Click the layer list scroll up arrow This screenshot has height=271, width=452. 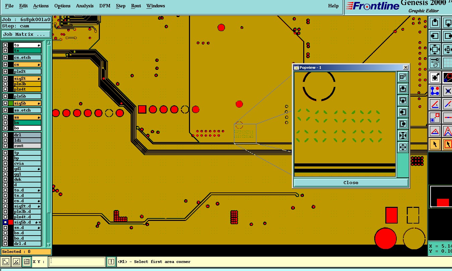(x=49, y=43)
